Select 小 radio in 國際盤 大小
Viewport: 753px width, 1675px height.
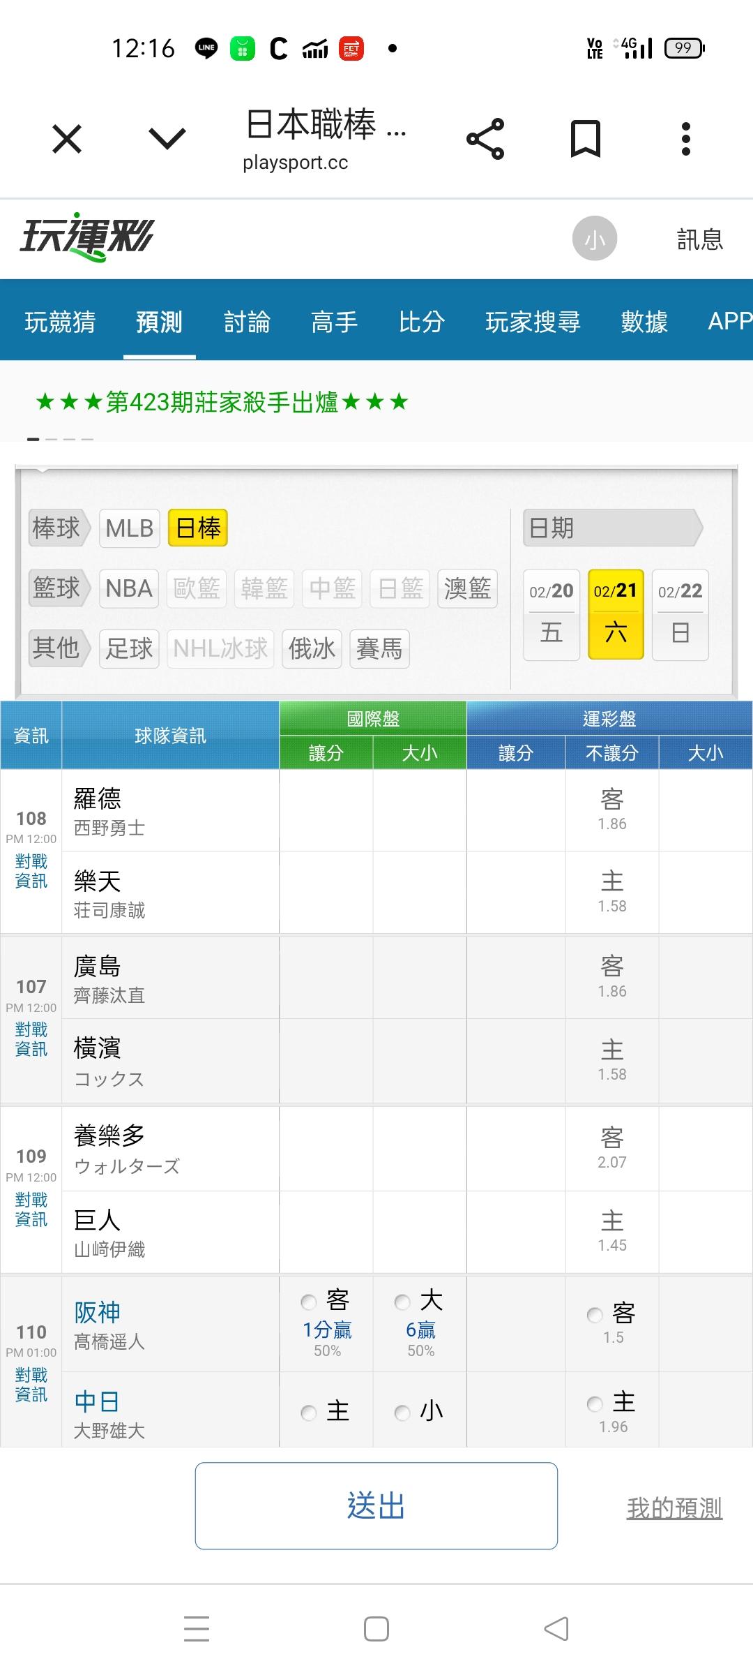tap(402, 1413)
